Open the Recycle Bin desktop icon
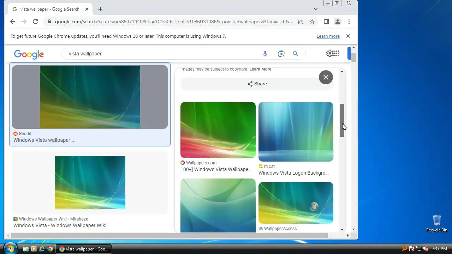Image resolution: width=452 pixels, height=254 pixels. 437,223
